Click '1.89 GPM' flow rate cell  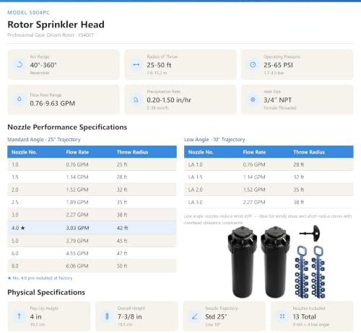pos(77,203)
